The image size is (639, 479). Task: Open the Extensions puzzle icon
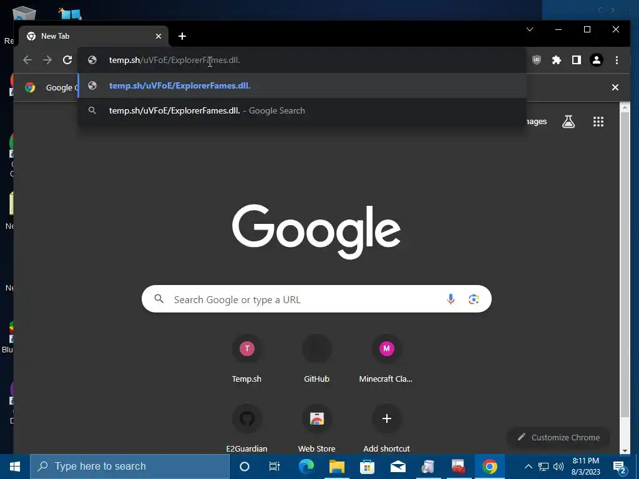pos(557,60)
